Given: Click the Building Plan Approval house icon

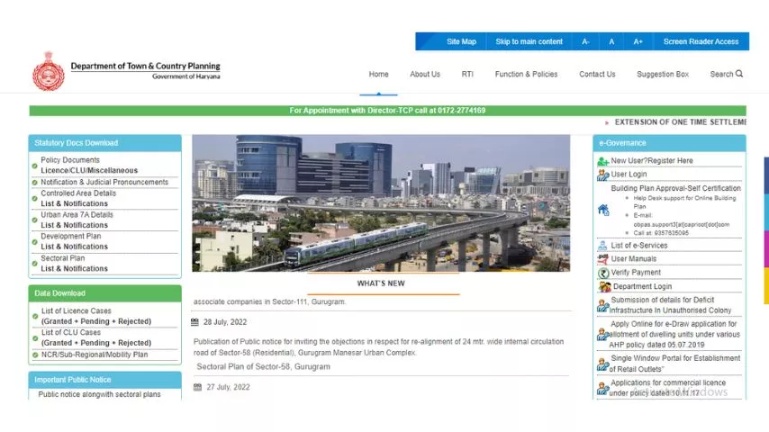Looking at the screenshot, I should 603,210.
